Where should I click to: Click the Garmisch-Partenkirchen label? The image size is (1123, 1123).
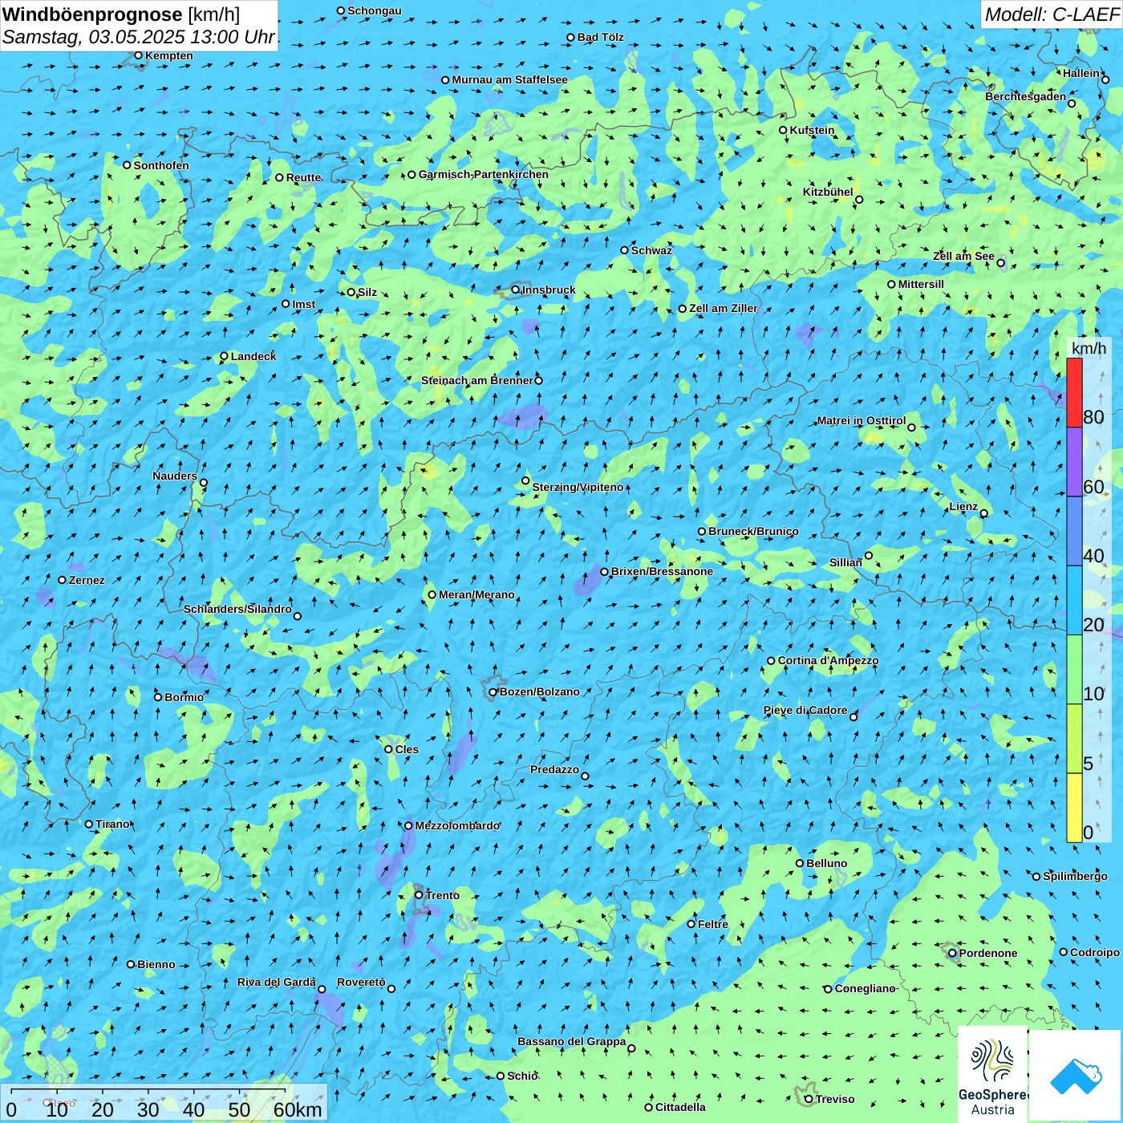(484, 174)
